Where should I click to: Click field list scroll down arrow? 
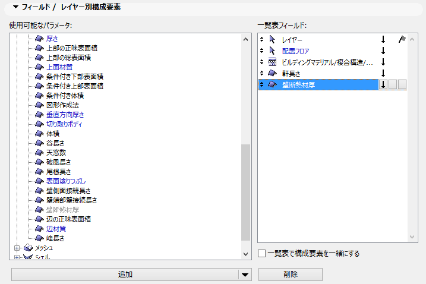pos(412,237)
